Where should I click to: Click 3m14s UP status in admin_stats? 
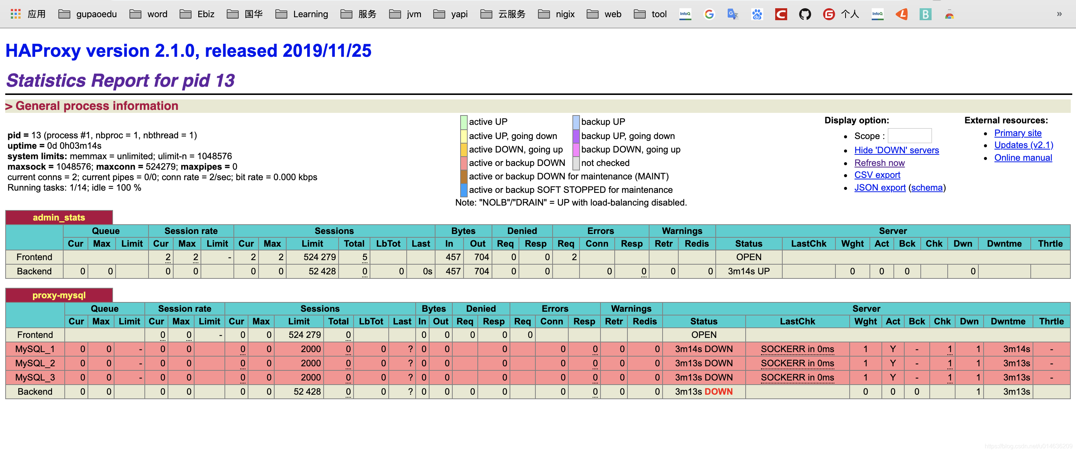[x=749, y=271]
